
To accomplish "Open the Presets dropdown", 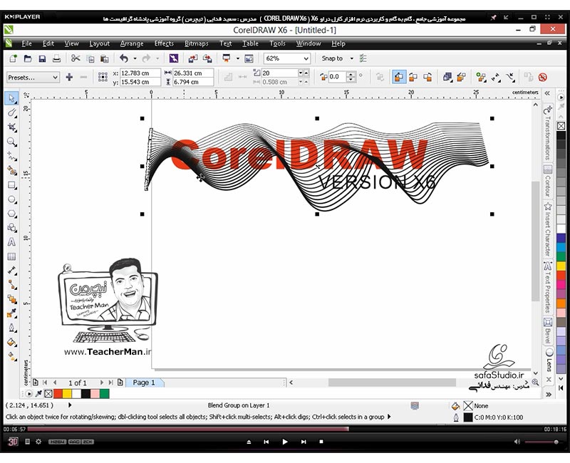I will click(x=33, y=78).
